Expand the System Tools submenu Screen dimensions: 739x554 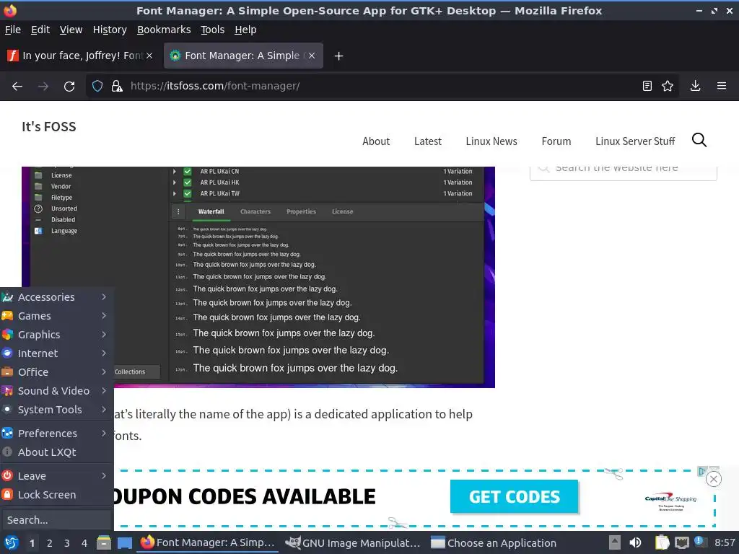56,410
